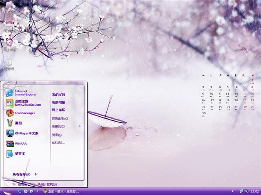This screenshot has height=195, width=261.
Task: Expand quick launch overflow chevron
Action: (38, 191)
